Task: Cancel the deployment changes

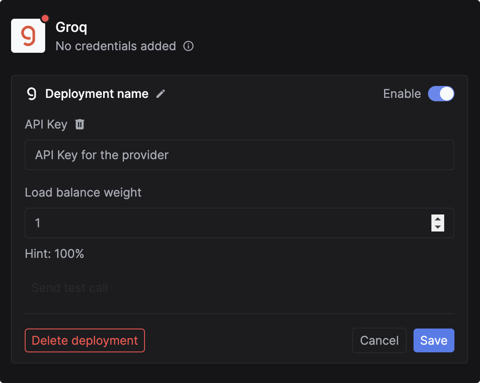Action: click(x=379, y=340)
